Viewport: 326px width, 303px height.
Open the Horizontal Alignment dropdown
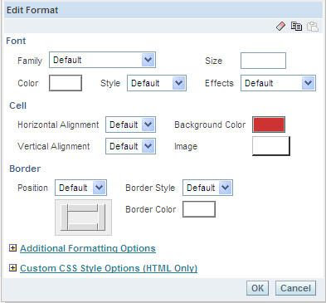click(x=130, y=125)
